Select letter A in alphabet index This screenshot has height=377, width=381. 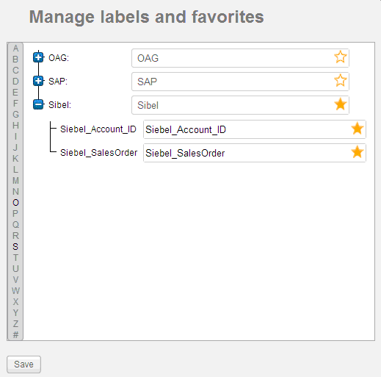coord(15,49)
